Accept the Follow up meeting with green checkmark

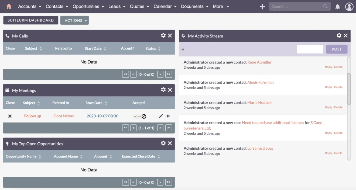(x=135, y=116)
